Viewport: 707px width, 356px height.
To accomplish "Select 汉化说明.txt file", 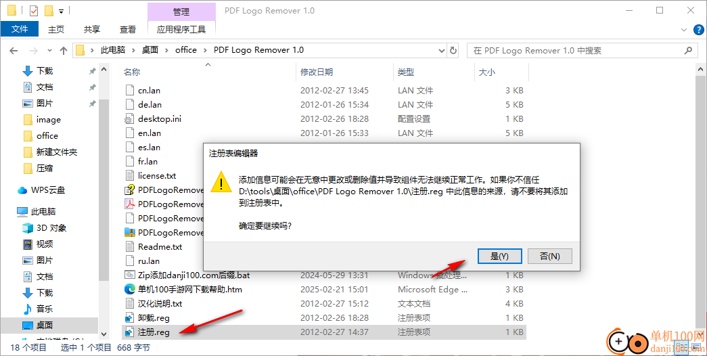I will [x=160, y=304].
